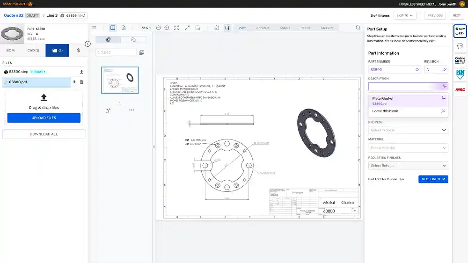Collapse the left files panel arrow
Viewport: 468px width, 263px height.
(88, 44)
